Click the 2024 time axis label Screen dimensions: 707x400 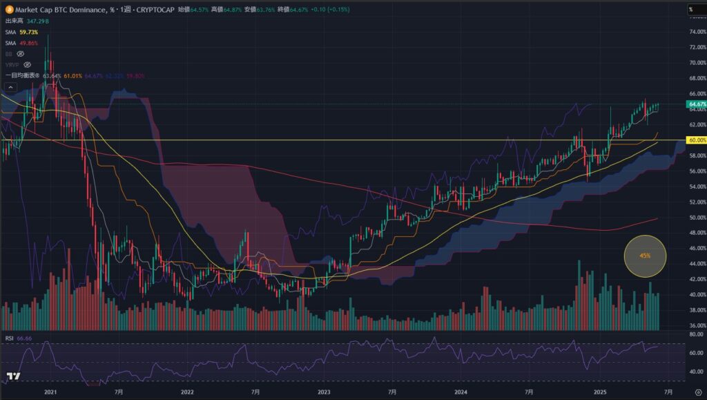[x=461, y=392]
